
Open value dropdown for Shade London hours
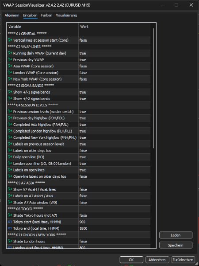(115, 241)
